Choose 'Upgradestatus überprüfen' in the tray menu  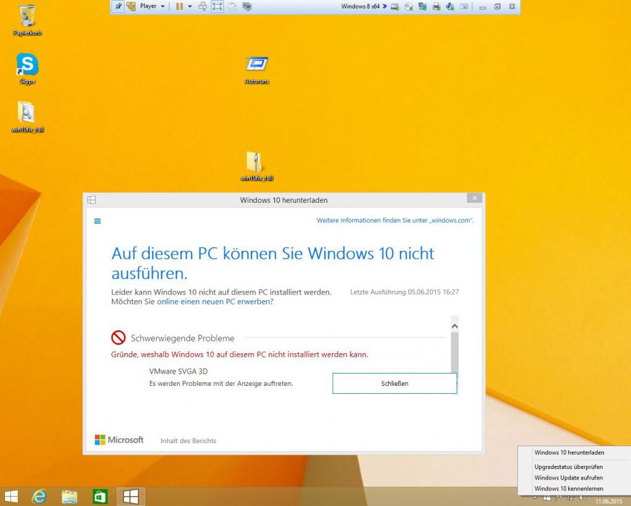[x=568, y=467]
